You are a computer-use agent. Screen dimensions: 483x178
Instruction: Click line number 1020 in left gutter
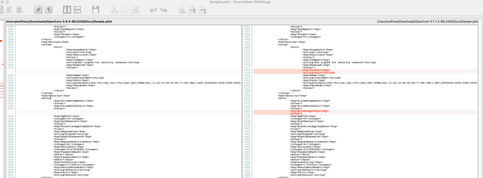(x=11, y=75)
